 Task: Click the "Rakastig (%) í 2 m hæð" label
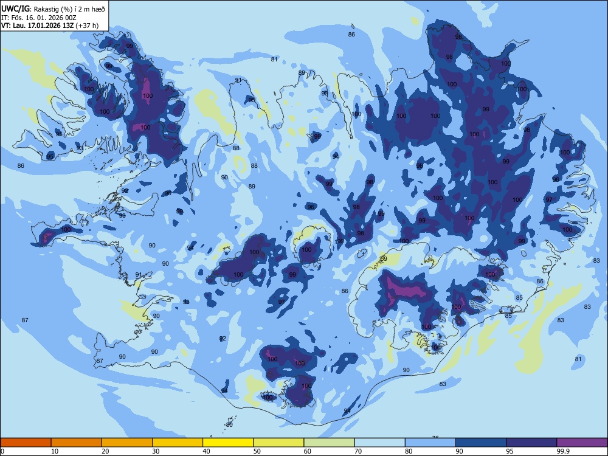69,9
